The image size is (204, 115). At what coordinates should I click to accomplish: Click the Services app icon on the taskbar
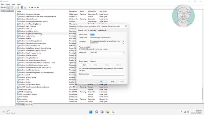tap(113, 112)
